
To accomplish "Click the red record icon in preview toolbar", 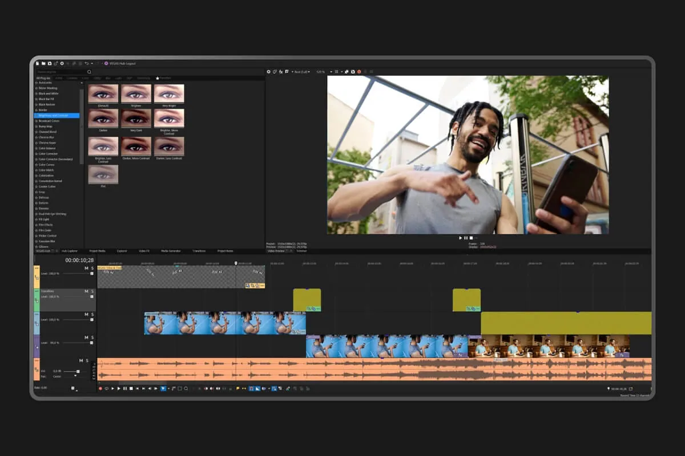I will (359, 72).
